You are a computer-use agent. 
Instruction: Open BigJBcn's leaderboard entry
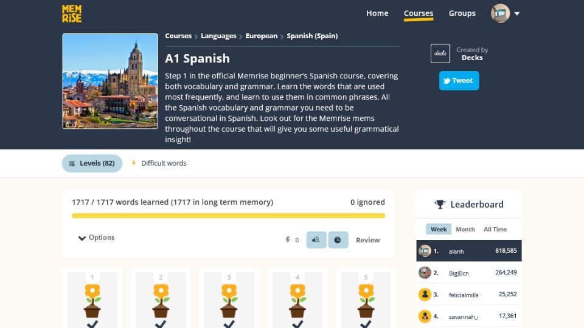tap(469, 273)
